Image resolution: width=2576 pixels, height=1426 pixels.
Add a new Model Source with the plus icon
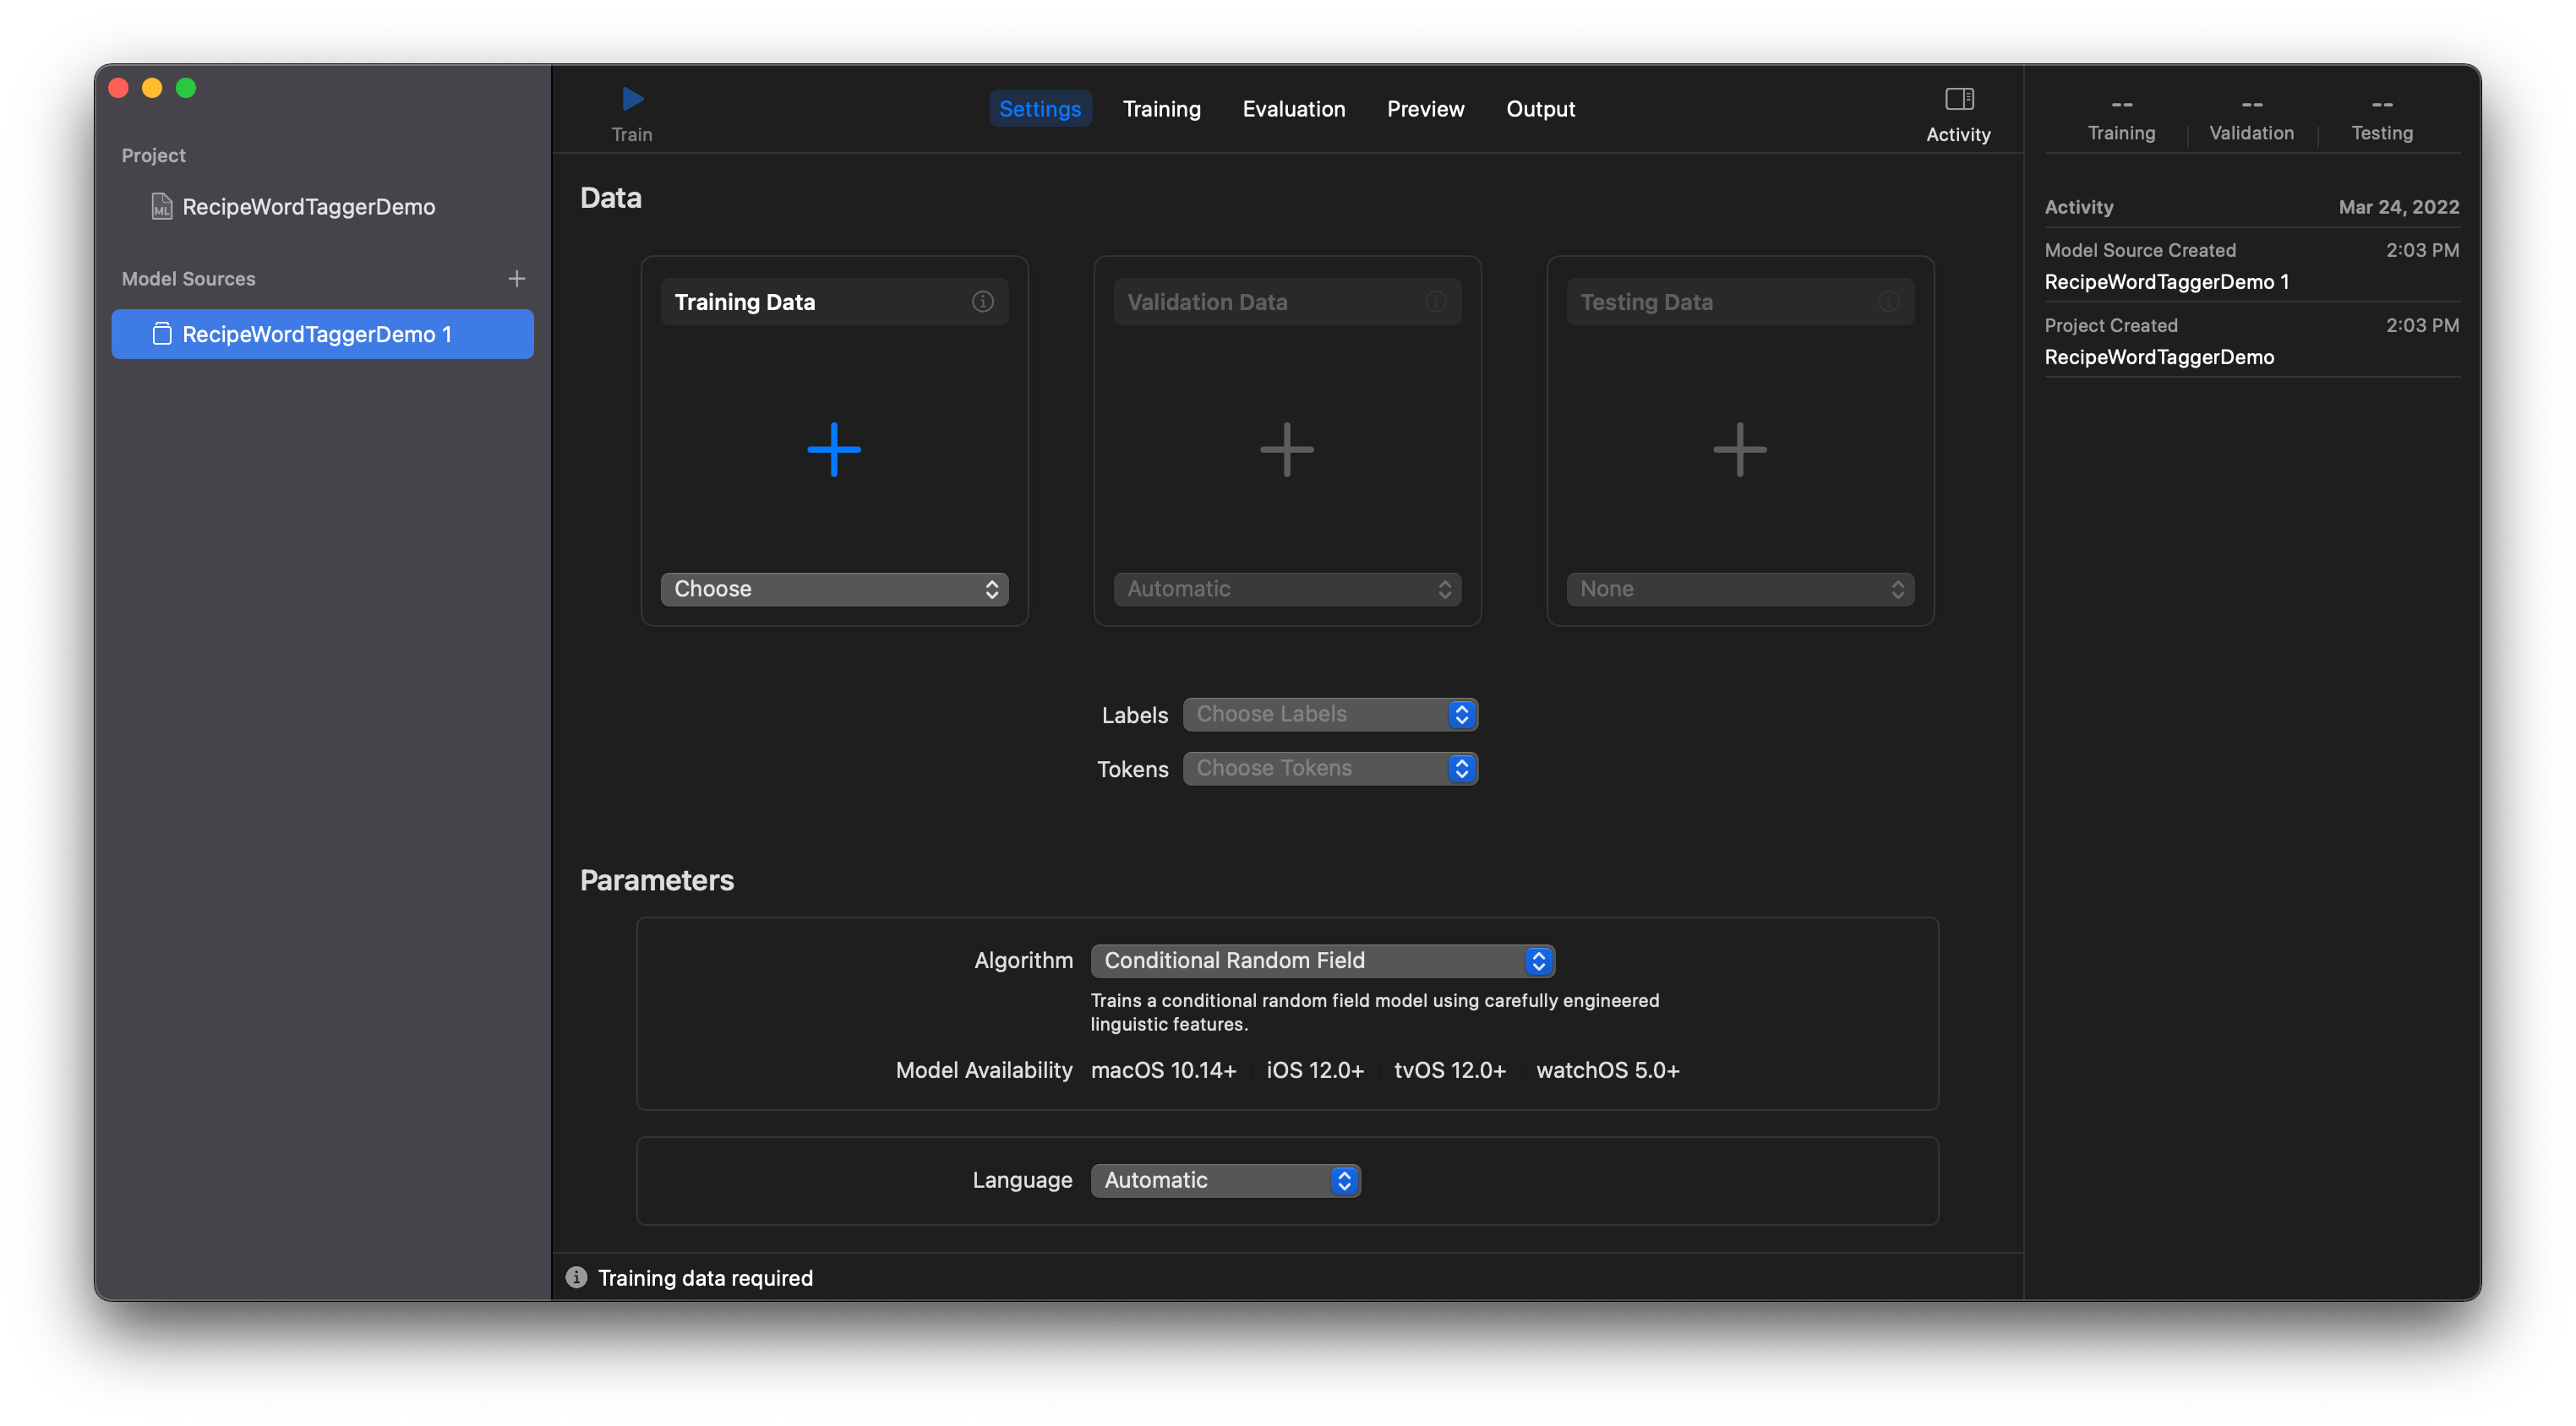(516, 278)
